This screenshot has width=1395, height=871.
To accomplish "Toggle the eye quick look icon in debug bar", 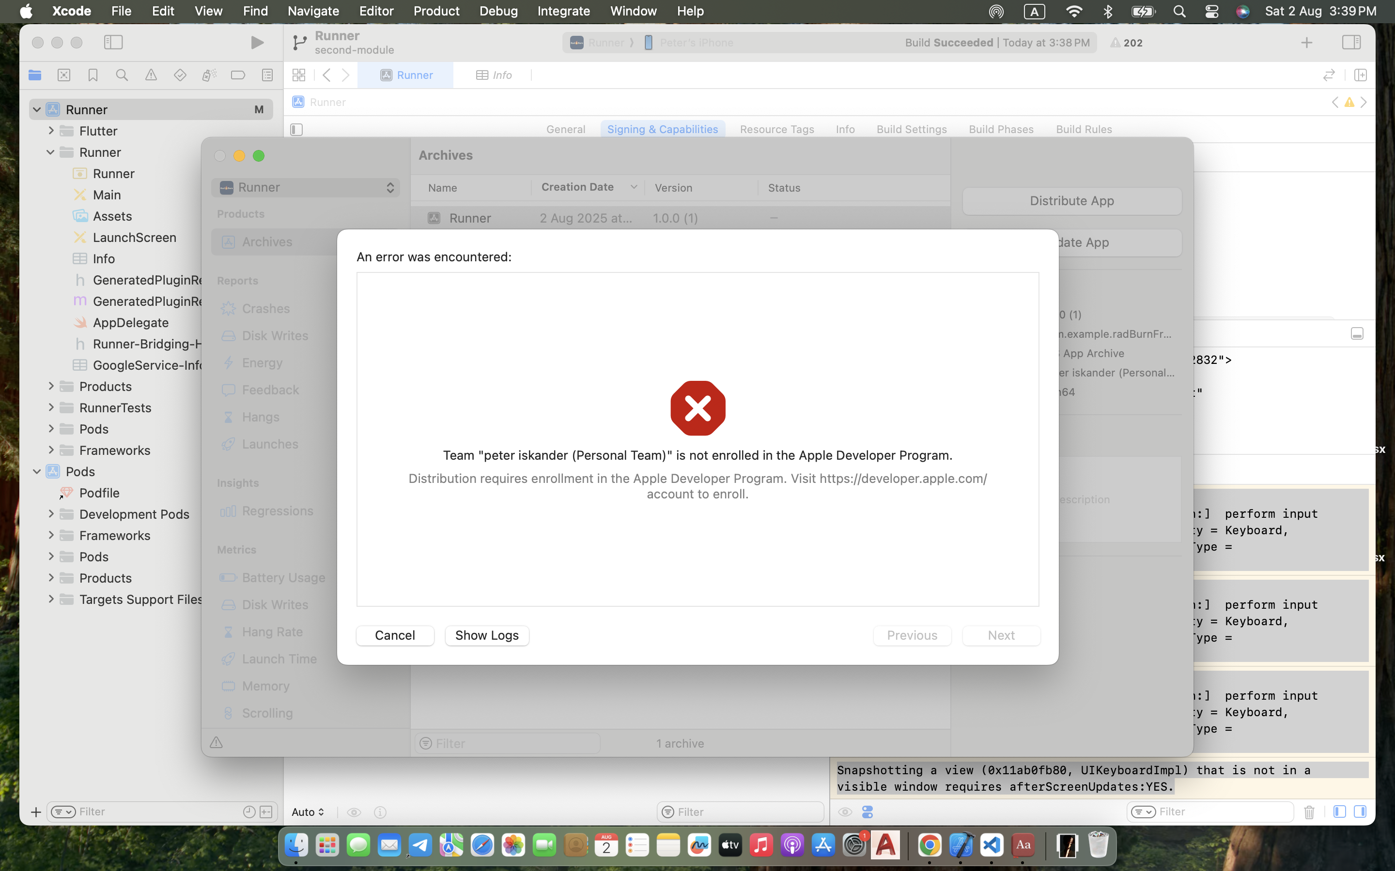I will (354, 811).
